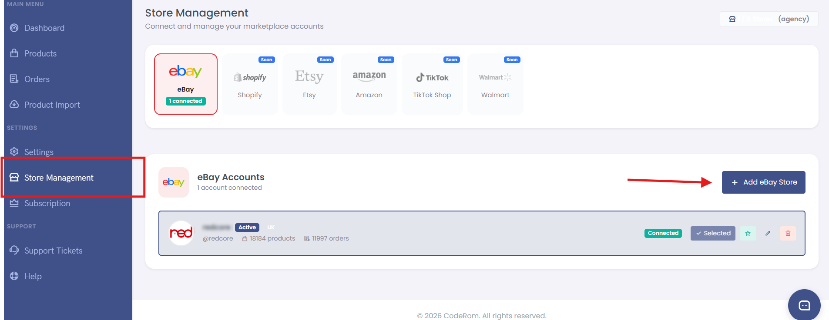The image size is (829, 320).
Task: Click the redcore store logo
Action: pos(181,233)
